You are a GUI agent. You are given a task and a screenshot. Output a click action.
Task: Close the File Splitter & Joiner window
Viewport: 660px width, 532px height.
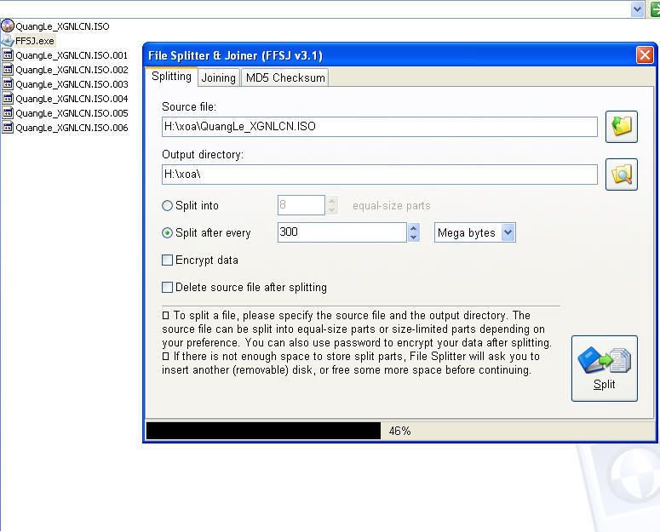[645, 55]
